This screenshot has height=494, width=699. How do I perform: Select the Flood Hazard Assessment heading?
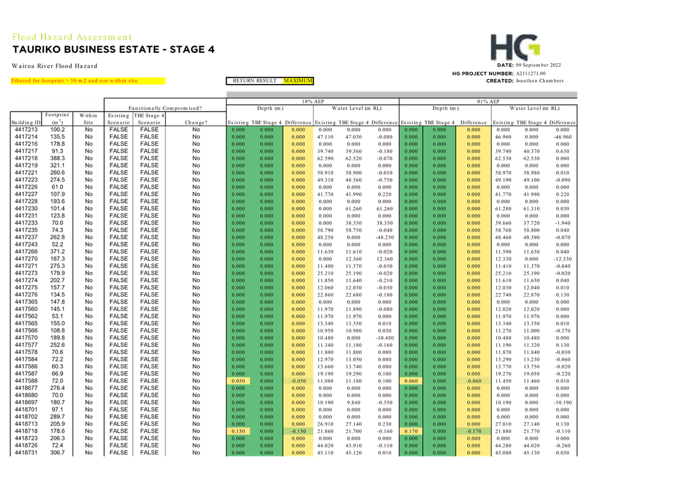[x=72, y=37]
